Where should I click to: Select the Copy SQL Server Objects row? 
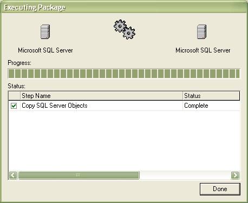click(124, 106)
